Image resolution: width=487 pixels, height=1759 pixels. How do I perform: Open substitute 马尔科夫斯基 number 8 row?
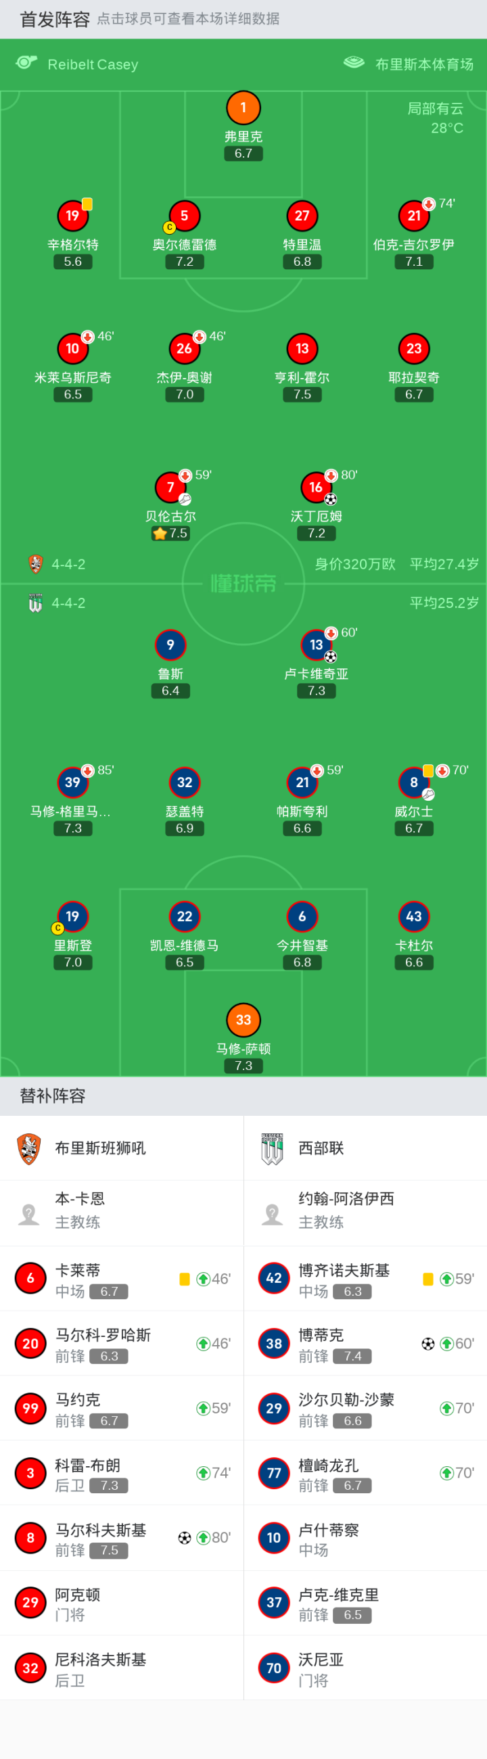(122, 1539)
